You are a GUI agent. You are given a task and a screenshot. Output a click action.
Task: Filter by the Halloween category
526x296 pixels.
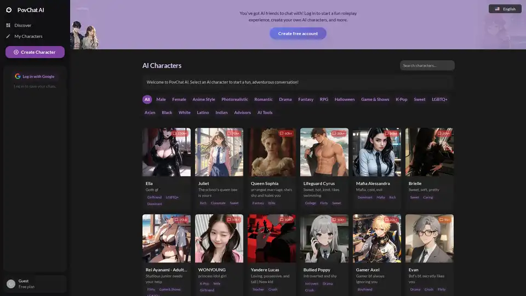point(345,99)
